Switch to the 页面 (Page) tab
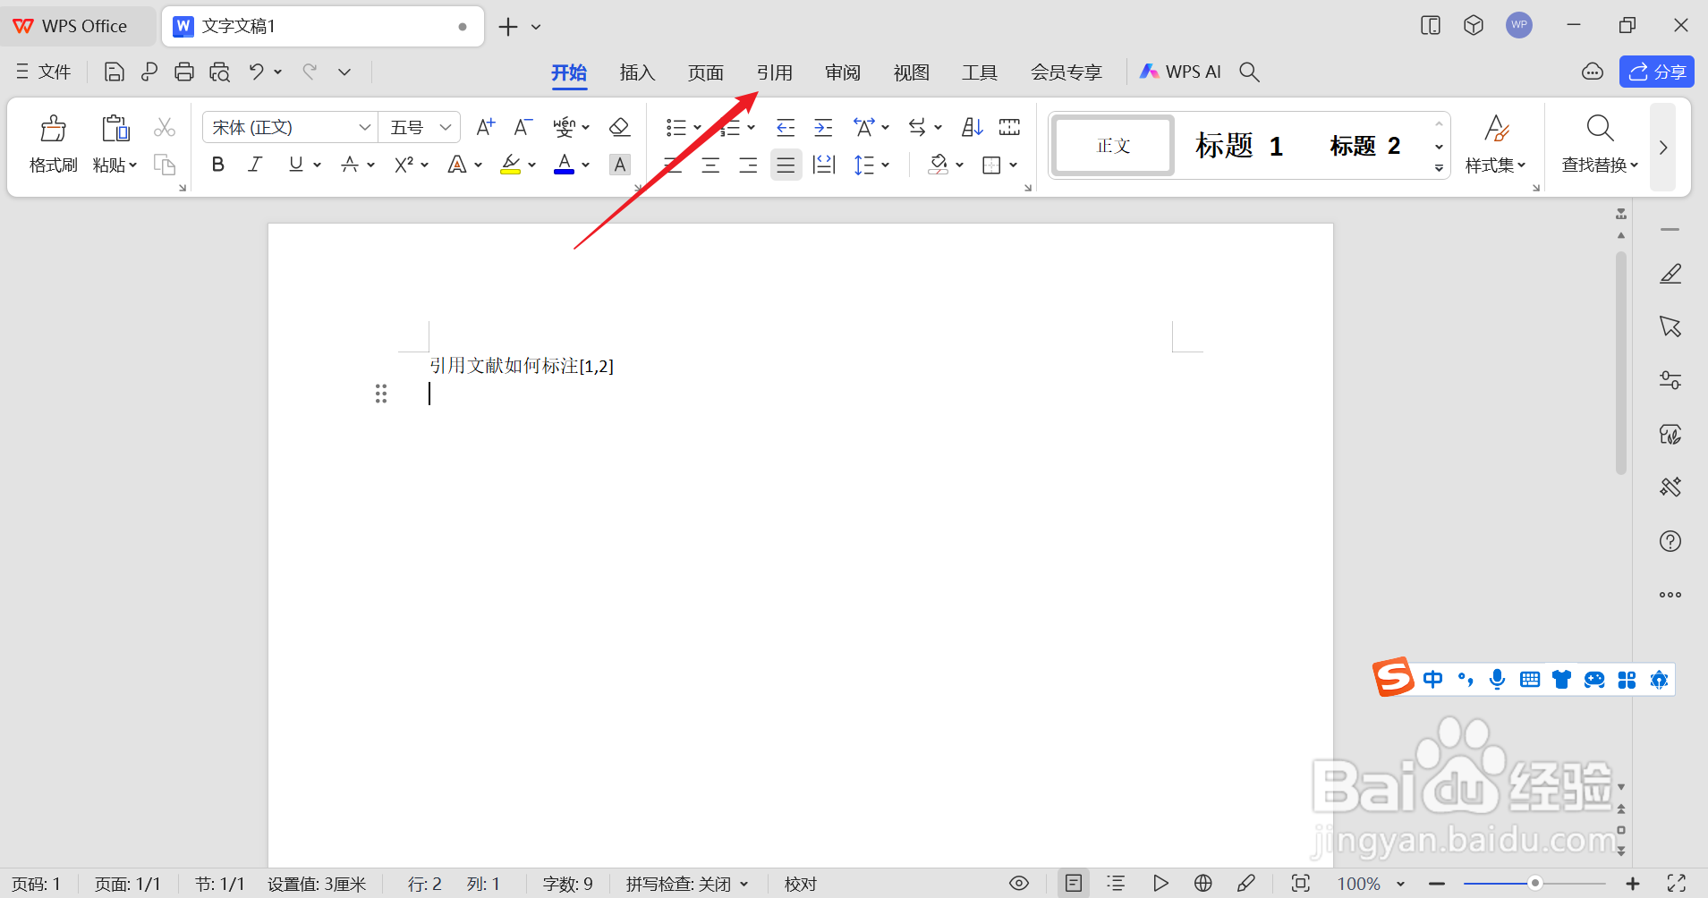The image size is (1708, 898). point(705,72)
